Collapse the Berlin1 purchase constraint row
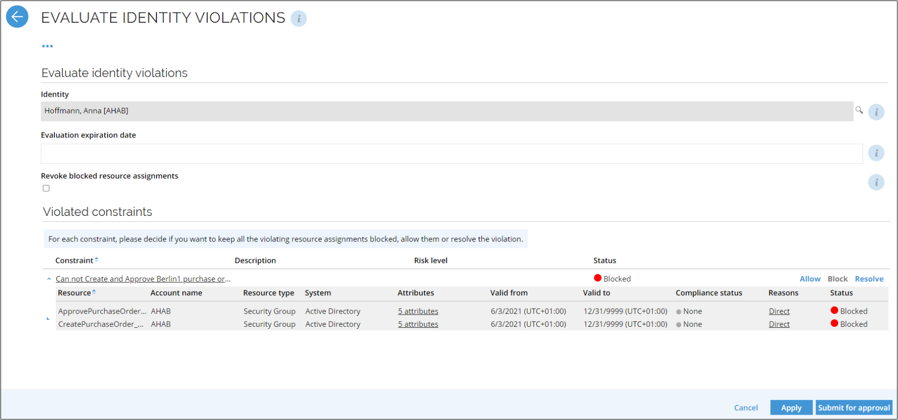Image resolution: width=898 pixels, height=420 pixels. [x=49, y=279]
